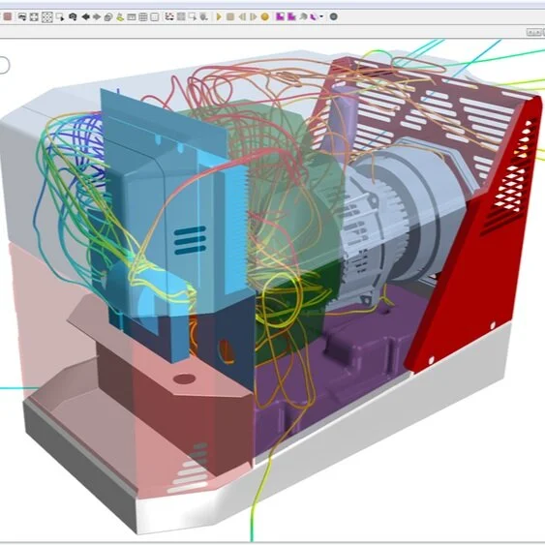Click the yellow-green lamp icon
The image size is (545, 545).
click(x=120, y=16)
